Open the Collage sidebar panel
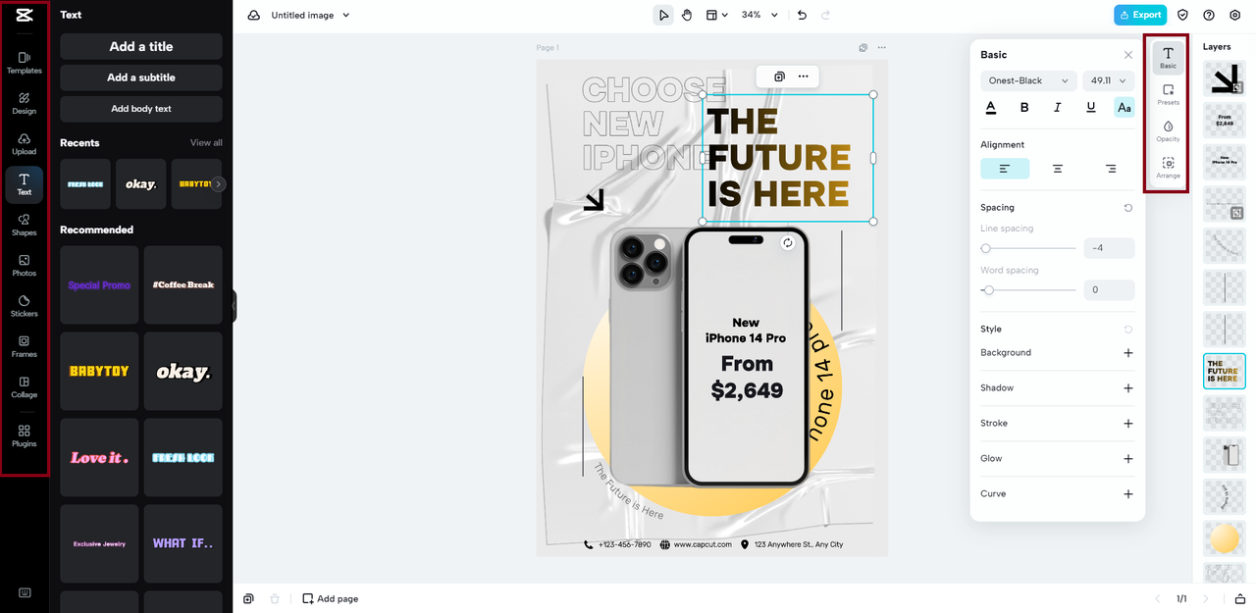 (25, 387)
